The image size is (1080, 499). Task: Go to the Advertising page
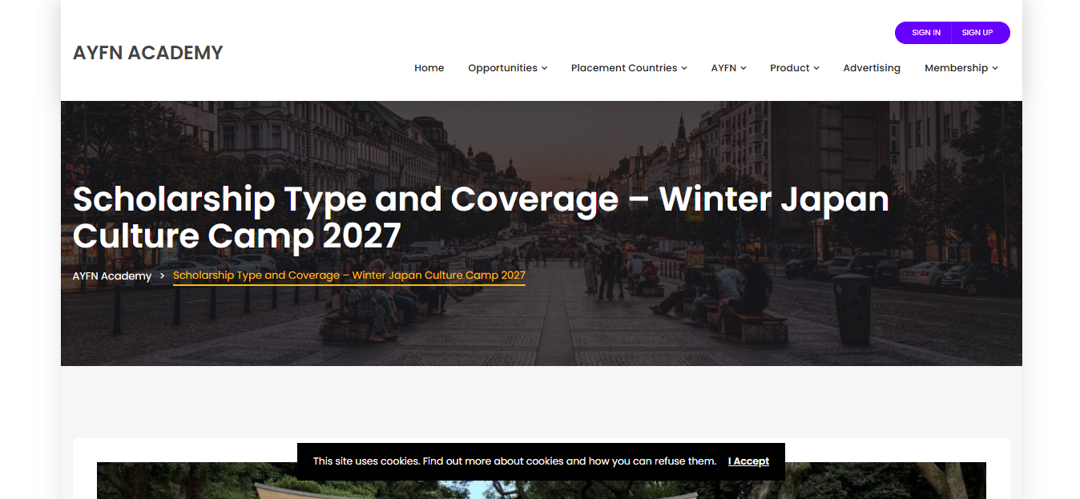(x=872, y=68)
